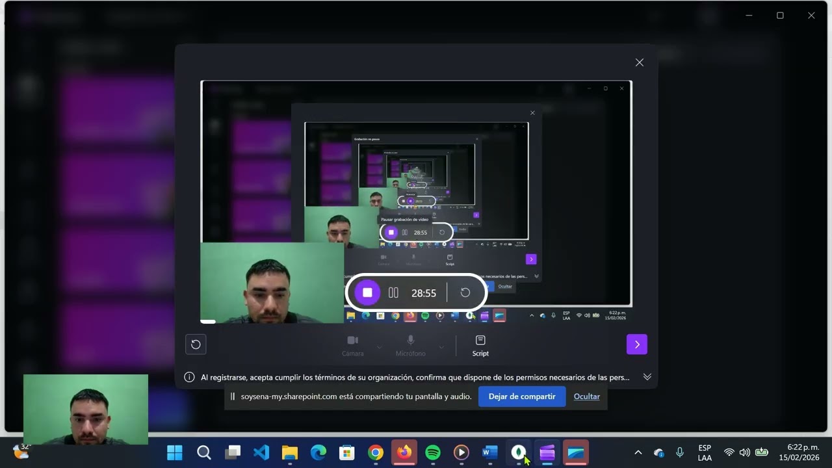Open the Windows Start menu

[x=175, y=452]
